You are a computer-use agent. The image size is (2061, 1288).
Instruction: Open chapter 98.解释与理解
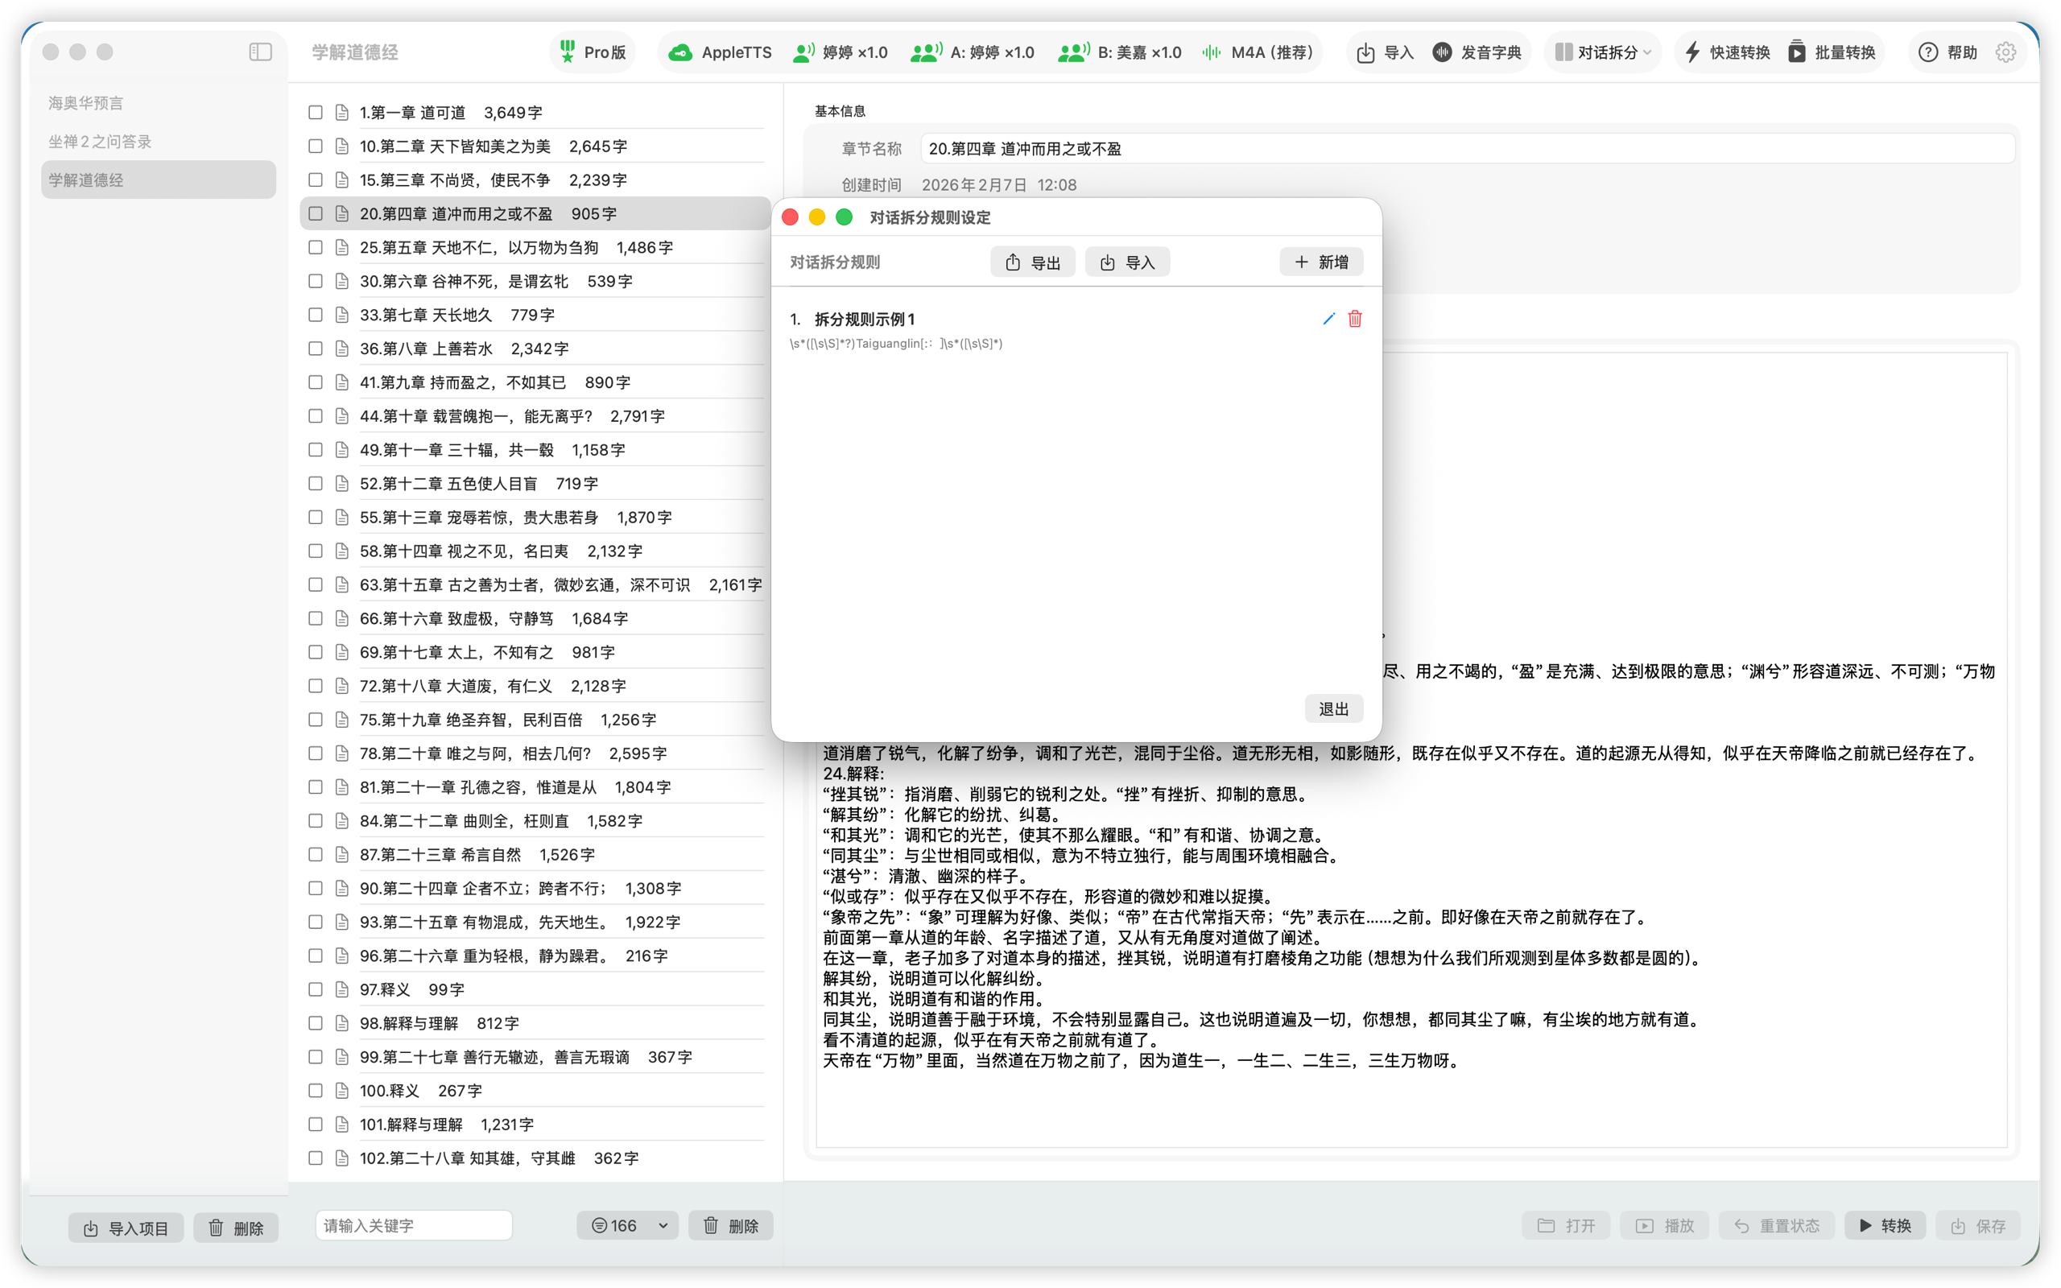pos(535,1023)
